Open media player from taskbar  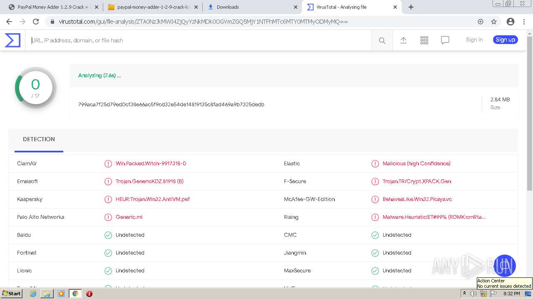click(x=61, y=294)
